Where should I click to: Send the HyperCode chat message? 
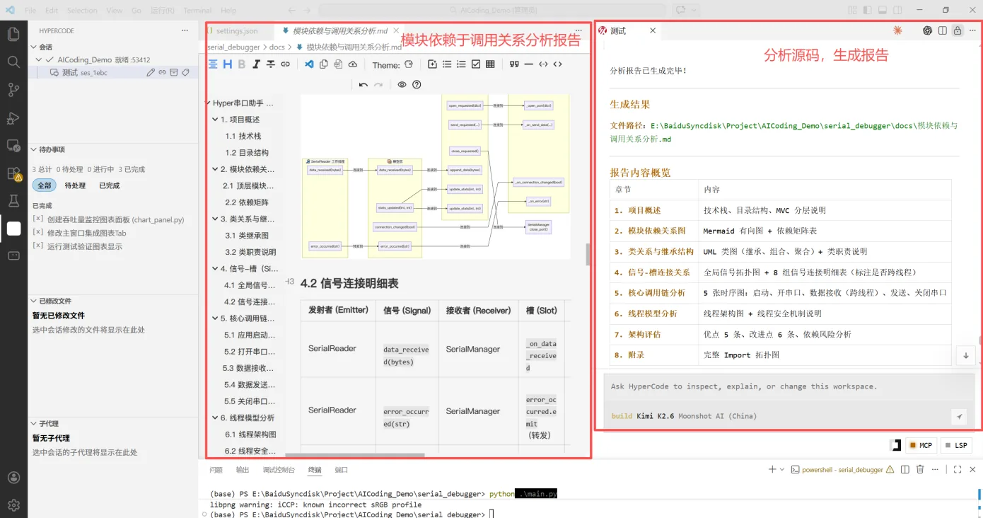(959, 416)
